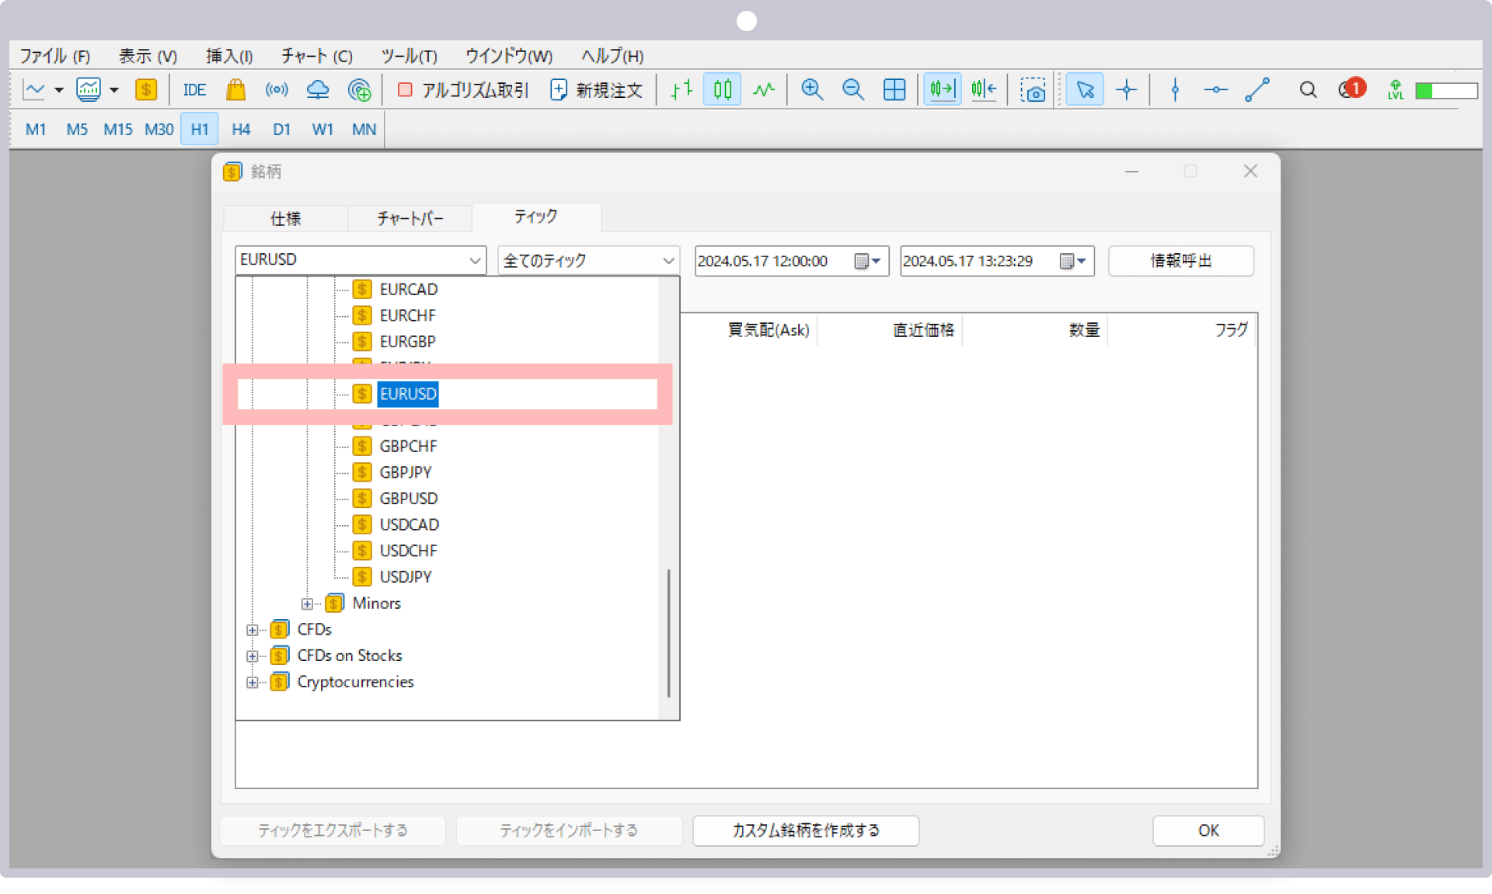Image resolution: width=1492 pixels, height=894 pixels.
Task: Open 挿入(I) menu
Action: coord(229,56)
